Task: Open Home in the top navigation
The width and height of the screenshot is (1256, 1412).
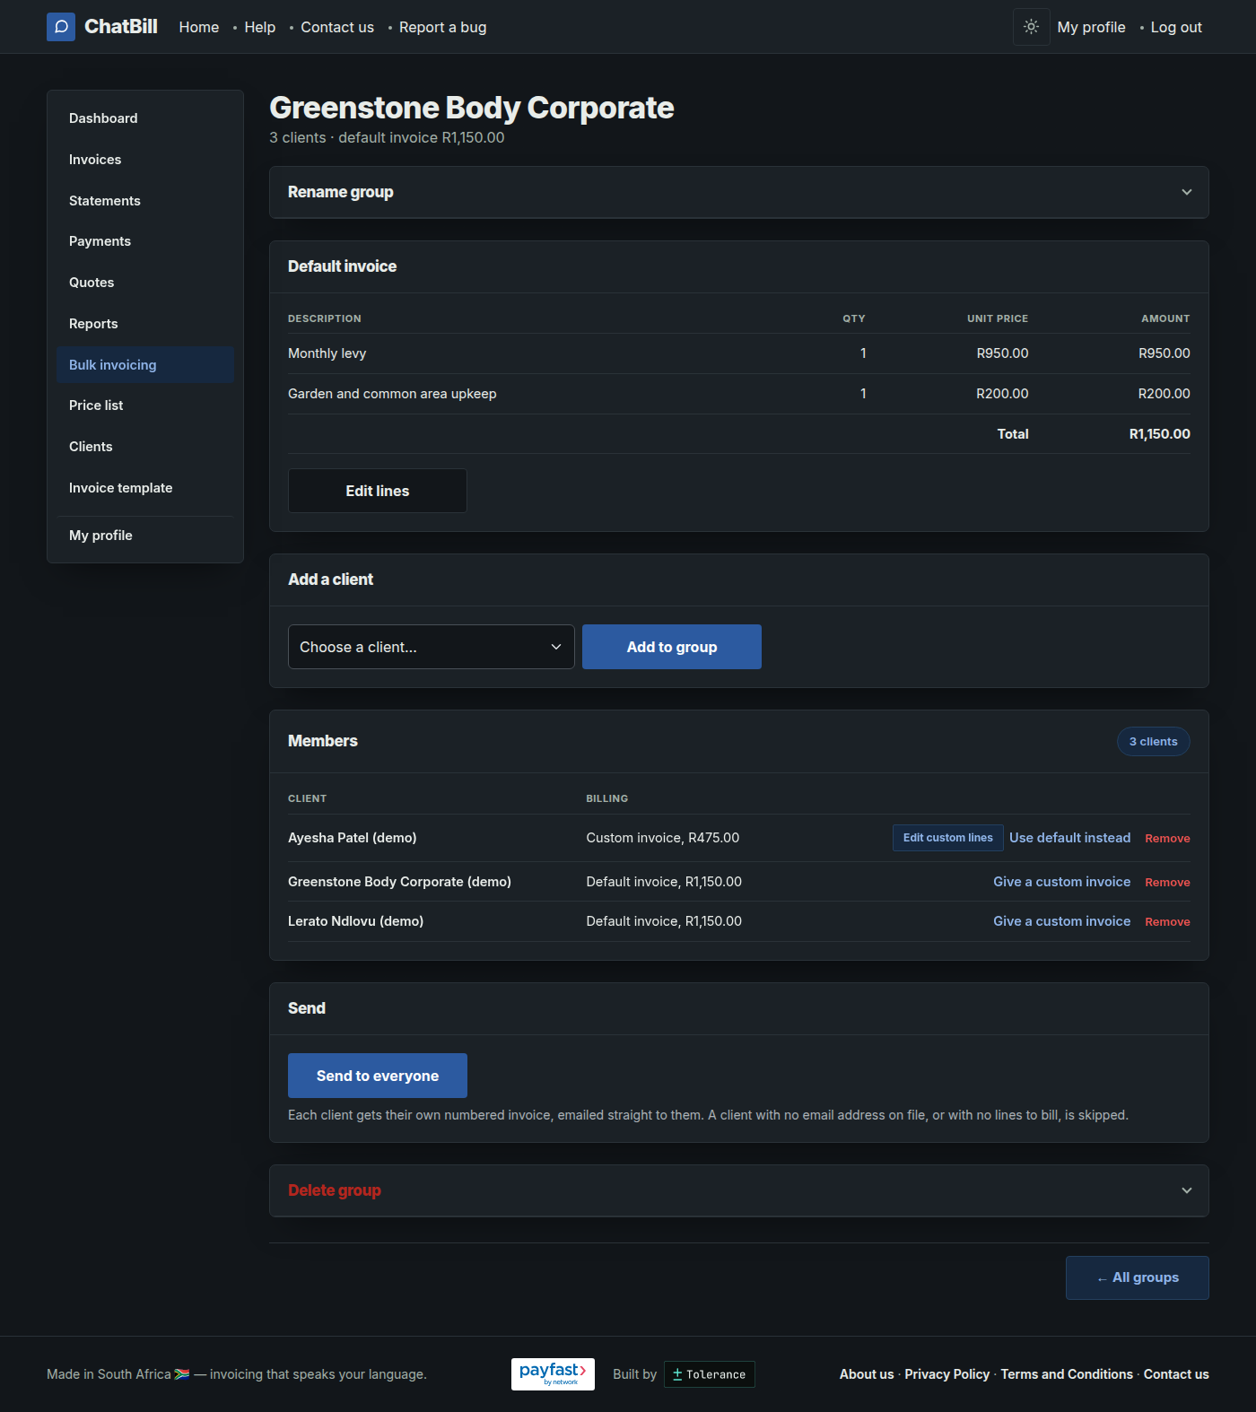Action: 199,27
